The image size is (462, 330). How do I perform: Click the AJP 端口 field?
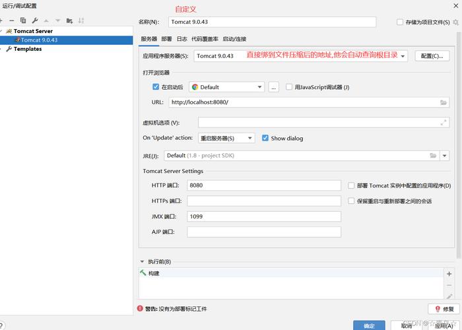click(x=264, y=232)
